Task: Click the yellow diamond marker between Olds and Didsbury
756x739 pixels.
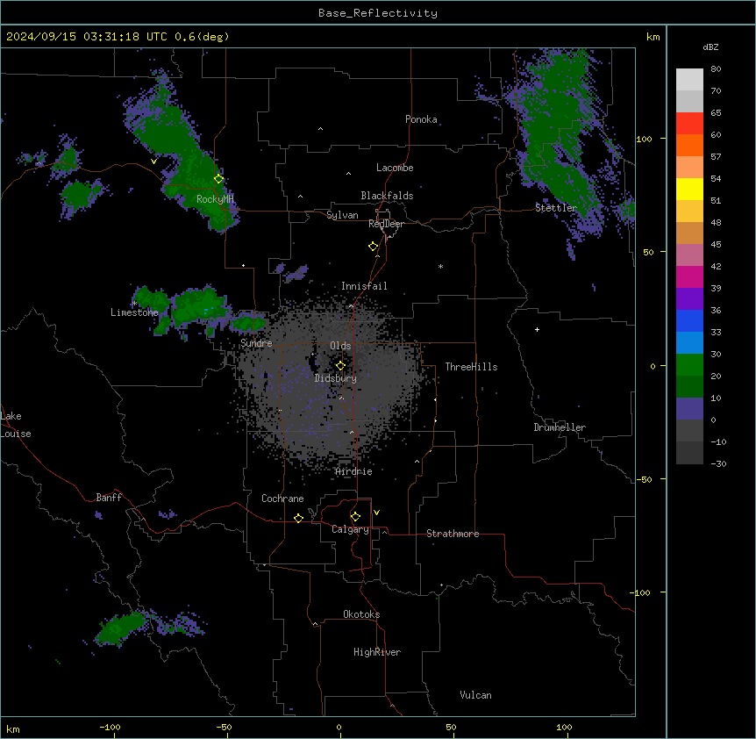Action: pos(340,365)
